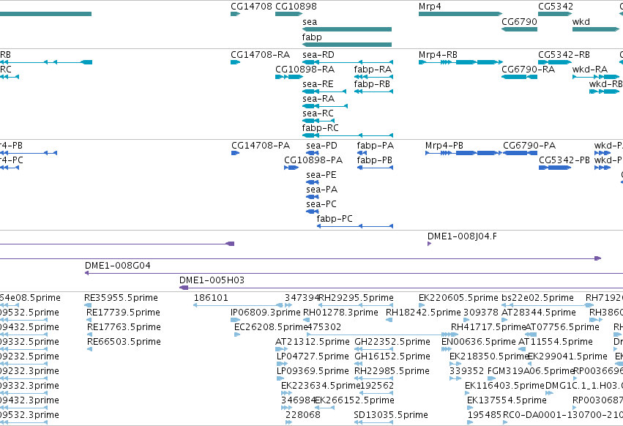Select the Mrp4-PB protein feature
The image size is (623, 426).
pos(463,153)
